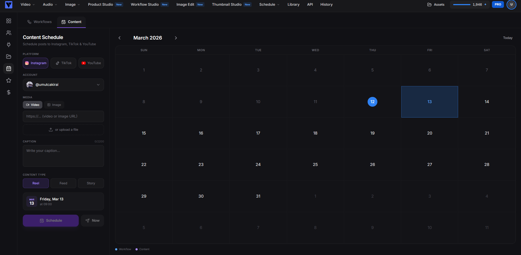Select March 13 on calendar
This screenshot has width=521, height=255.
[x=430, y=102]
